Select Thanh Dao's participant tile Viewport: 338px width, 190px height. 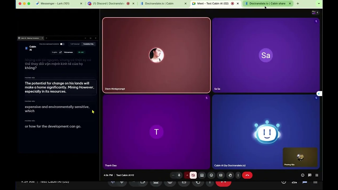[156, 132]
